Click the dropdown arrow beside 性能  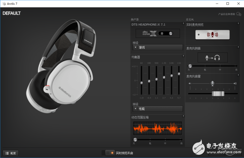tap(135, 109)
